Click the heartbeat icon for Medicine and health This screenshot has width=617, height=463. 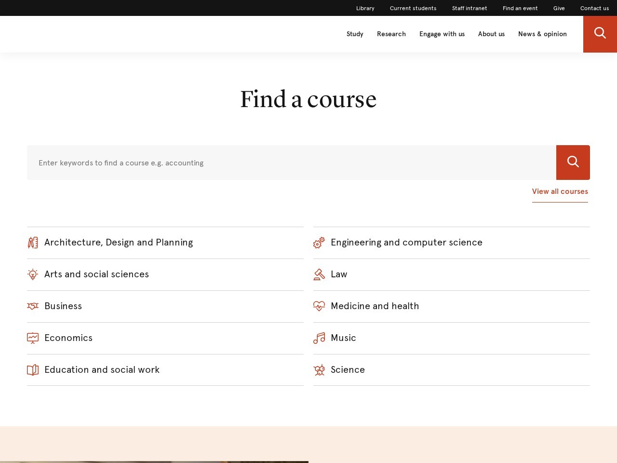tap(319, 306)
